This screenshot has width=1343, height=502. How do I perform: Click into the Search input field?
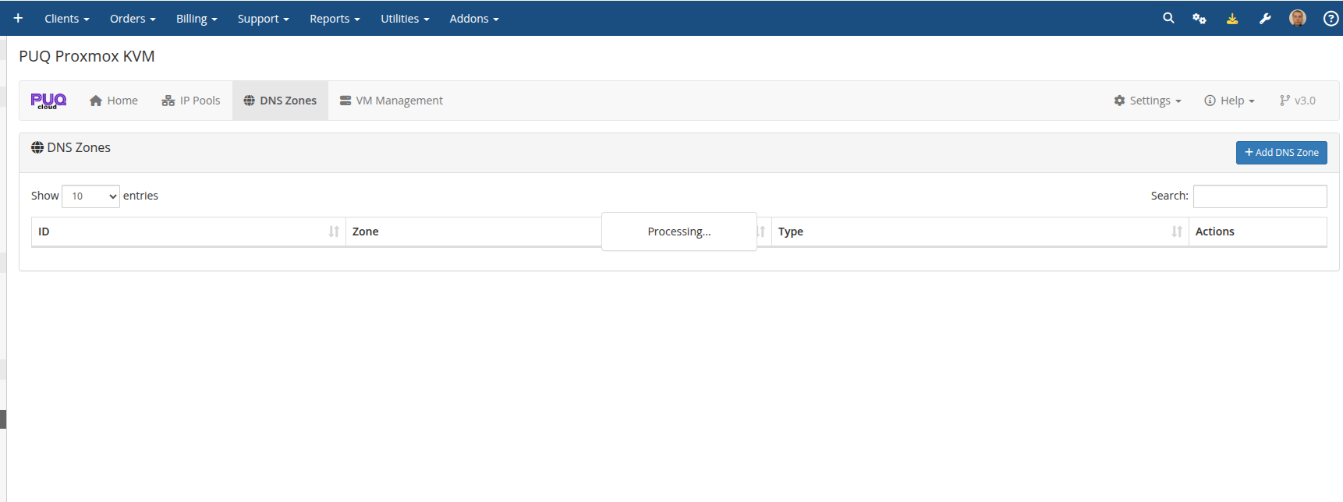[x=1260, y=196]
